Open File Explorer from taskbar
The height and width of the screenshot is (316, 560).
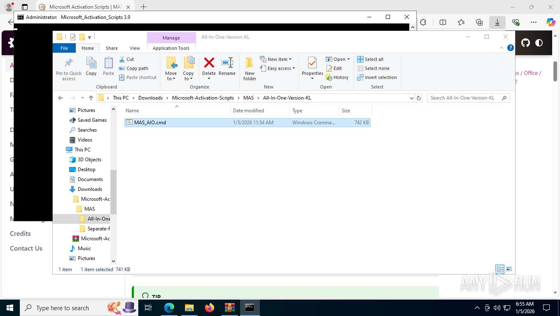click(x=189, y=308)
